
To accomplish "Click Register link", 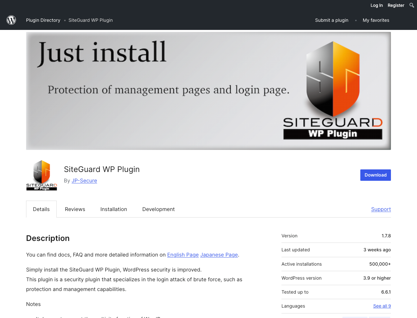I will tap(396, 5).
